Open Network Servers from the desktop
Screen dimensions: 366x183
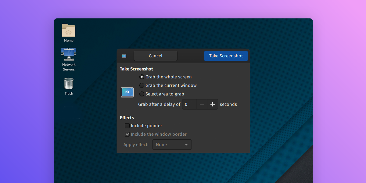(x=68, y=55)
